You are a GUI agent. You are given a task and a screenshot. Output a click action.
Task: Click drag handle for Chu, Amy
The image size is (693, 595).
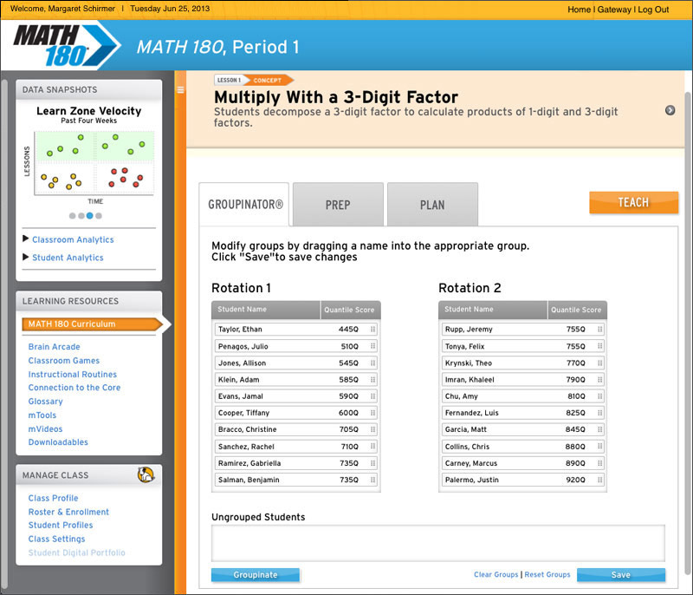599,396
